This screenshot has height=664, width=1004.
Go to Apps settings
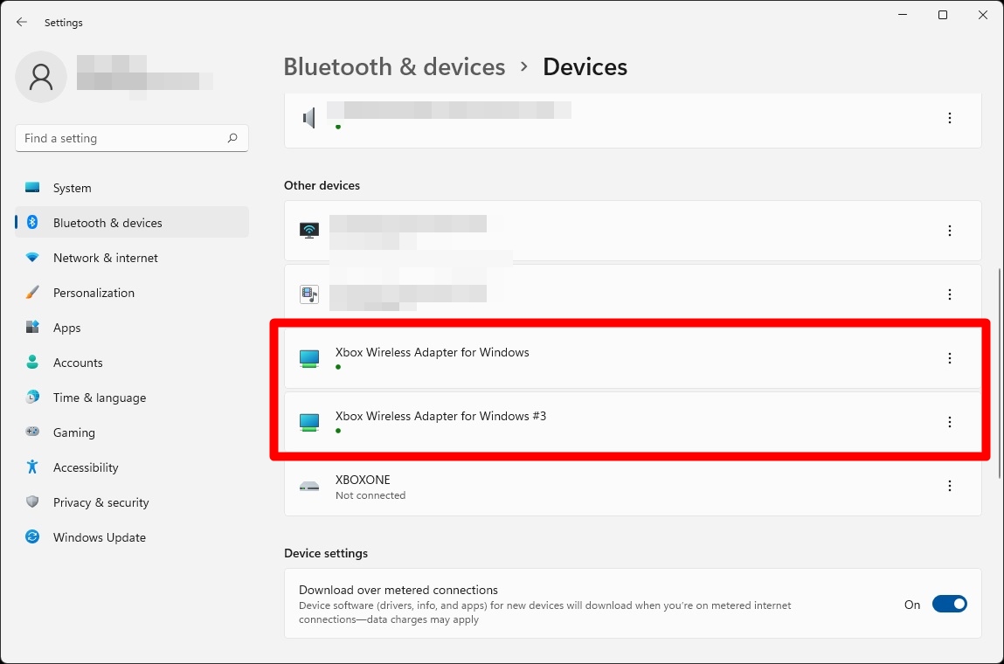[131, 328]
